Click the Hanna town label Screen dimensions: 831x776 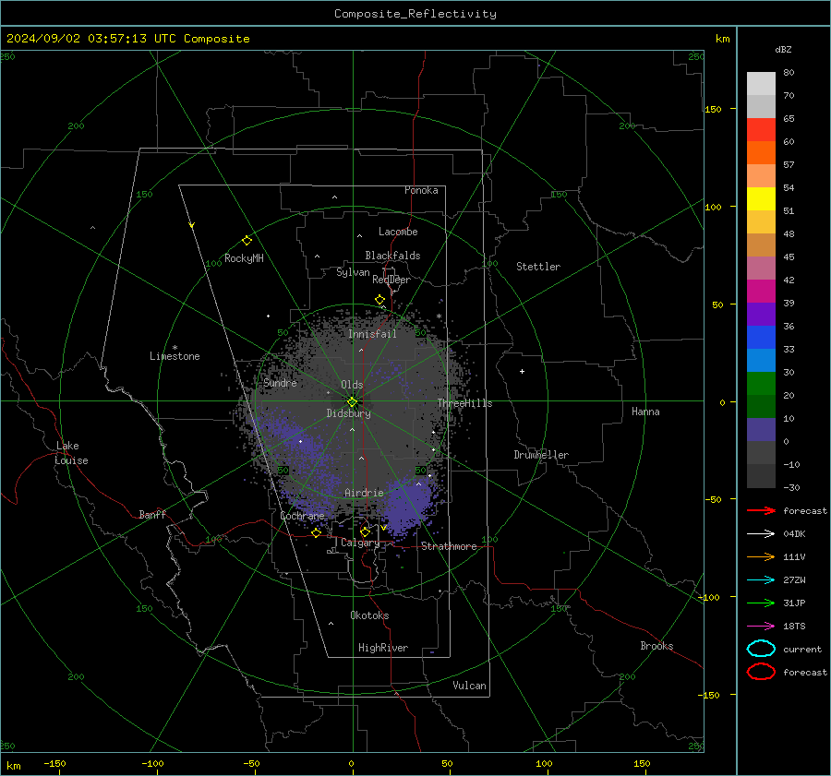(645, 412)
